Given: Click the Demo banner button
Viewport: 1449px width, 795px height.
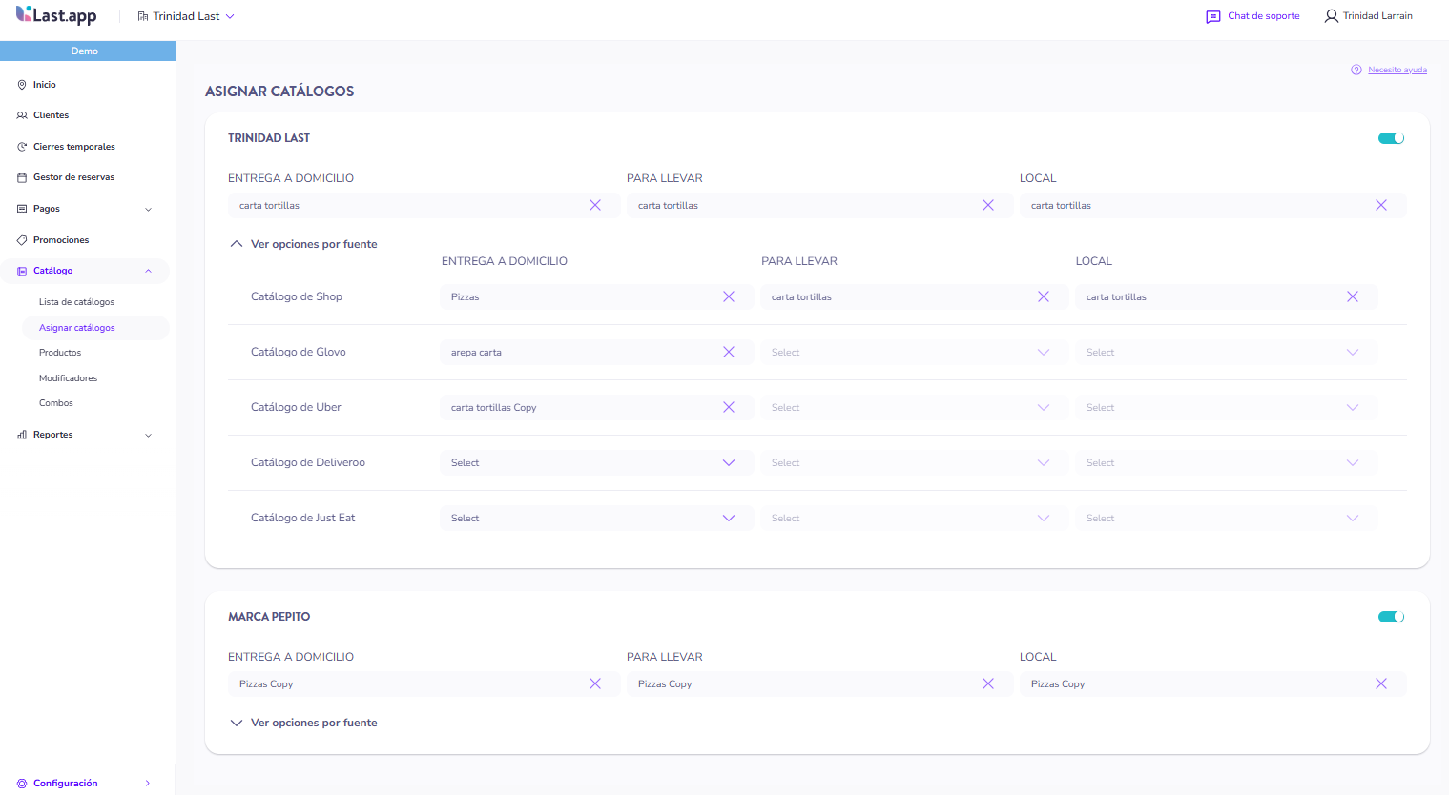Looking at the screenshot, I should pos(88,51).
